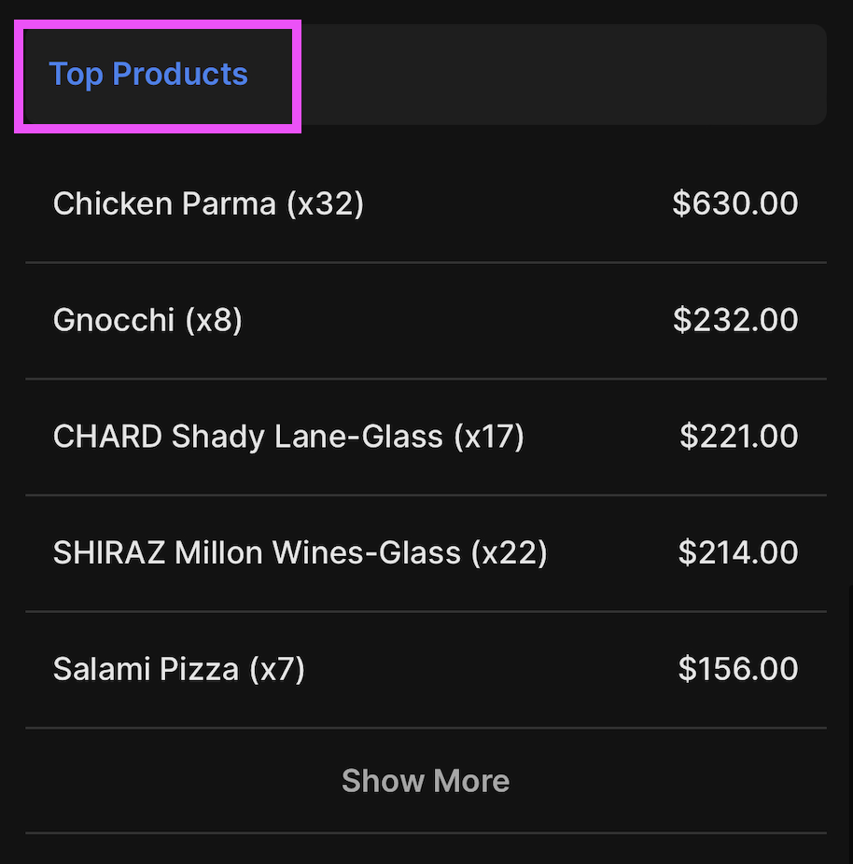Screen dimensions: 853x864
Task: Open the CHARD Shady Lane-Glass item
Action: click(247, 437)
